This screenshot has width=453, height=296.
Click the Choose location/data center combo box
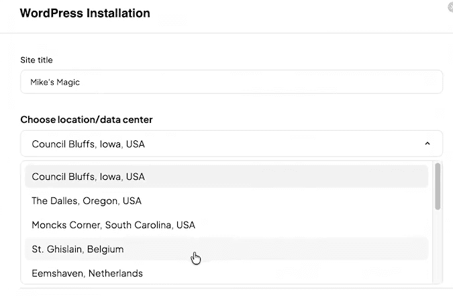pyautogui.click(x=232, y=144)
